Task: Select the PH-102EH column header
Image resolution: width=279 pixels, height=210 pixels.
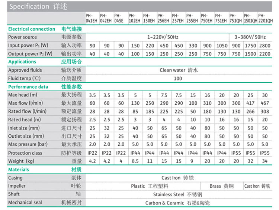Action: 134,18
